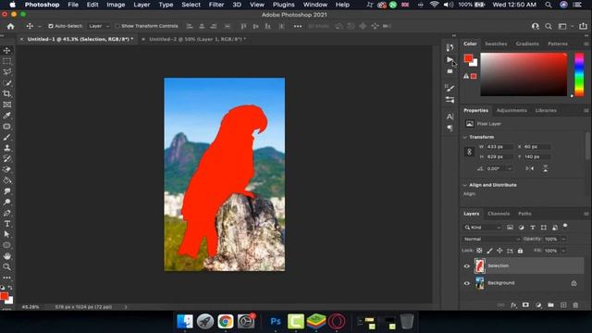The image size is (592, 333).
Task: Click foreground color swatch in toolbar
Action: [x=4, y=296]
